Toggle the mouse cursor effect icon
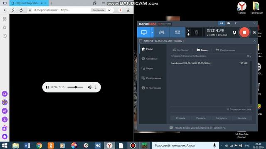This screenshot has width=266, height=149. coord(188,30)
